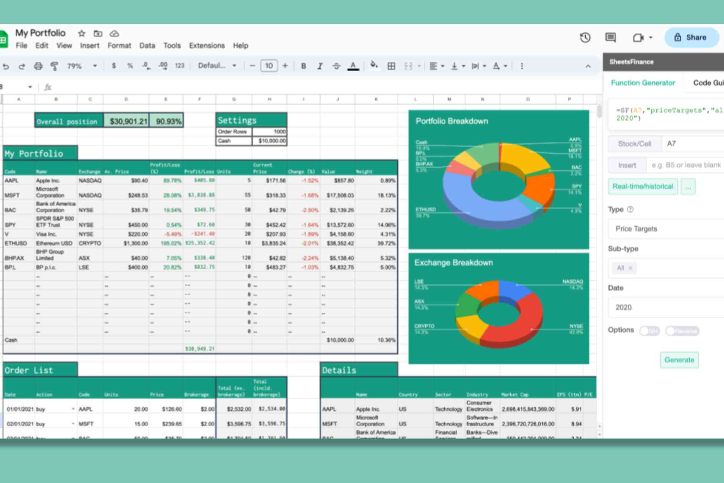The image size is (724, 483).
Task: Open more toolbar options
Action: (x=522, y=66)
